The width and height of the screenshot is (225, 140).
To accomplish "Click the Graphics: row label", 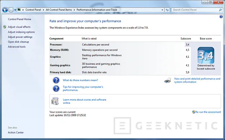I will pos(55,57).
